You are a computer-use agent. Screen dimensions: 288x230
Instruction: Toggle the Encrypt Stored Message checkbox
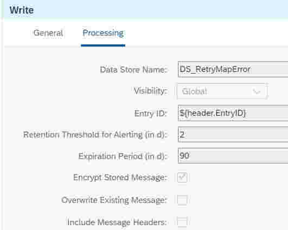pos(182,178)
